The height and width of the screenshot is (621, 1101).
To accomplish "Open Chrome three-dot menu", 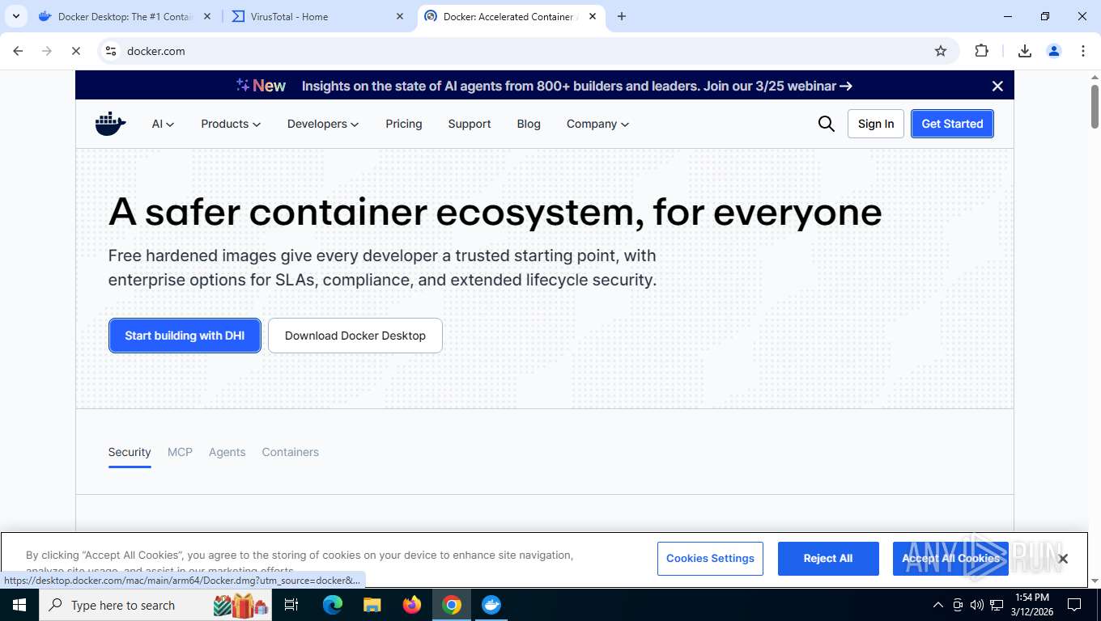I will [1082, 51].
